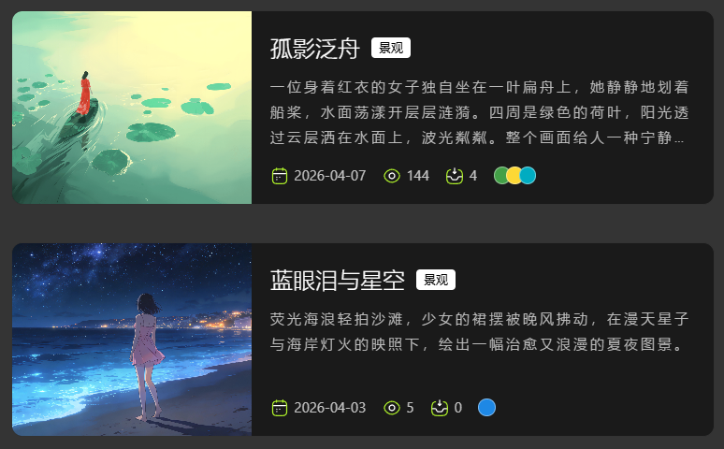Pick the teal color swatch
The image size is (724, 449).
point(529,176)
